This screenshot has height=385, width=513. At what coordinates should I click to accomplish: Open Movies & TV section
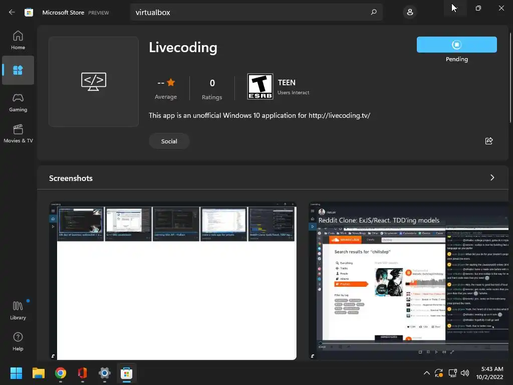point(18,133)
